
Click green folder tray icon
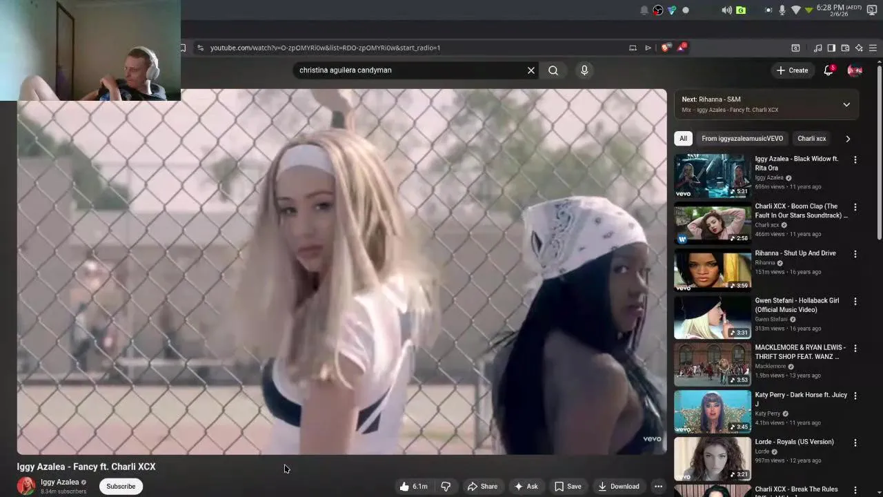tap(741, 10)
